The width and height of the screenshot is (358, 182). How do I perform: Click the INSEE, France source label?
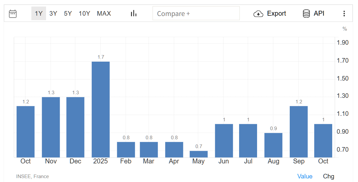click(32, 176)
